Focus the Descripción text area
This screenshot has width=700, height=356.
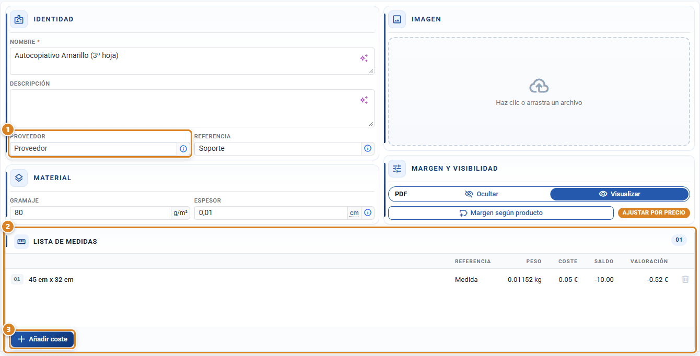tap(192, 108)
